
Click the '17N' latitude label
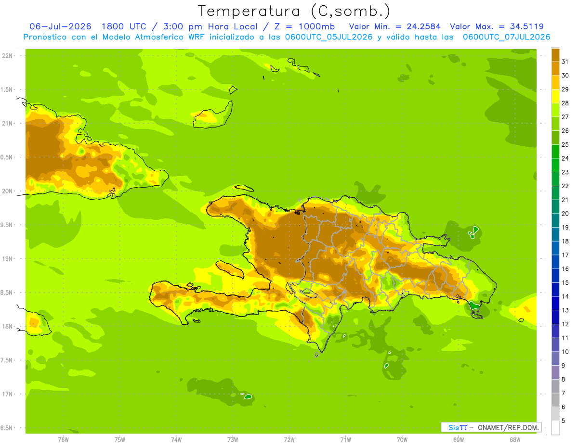pos(8,394)
